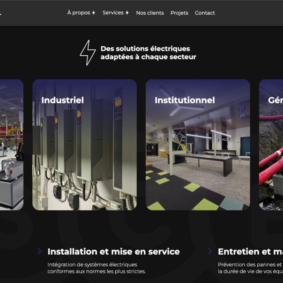Open the red conduits card on the right
Image resolution: width=283 pixels, height=283 pixels.
pos(271,146)
